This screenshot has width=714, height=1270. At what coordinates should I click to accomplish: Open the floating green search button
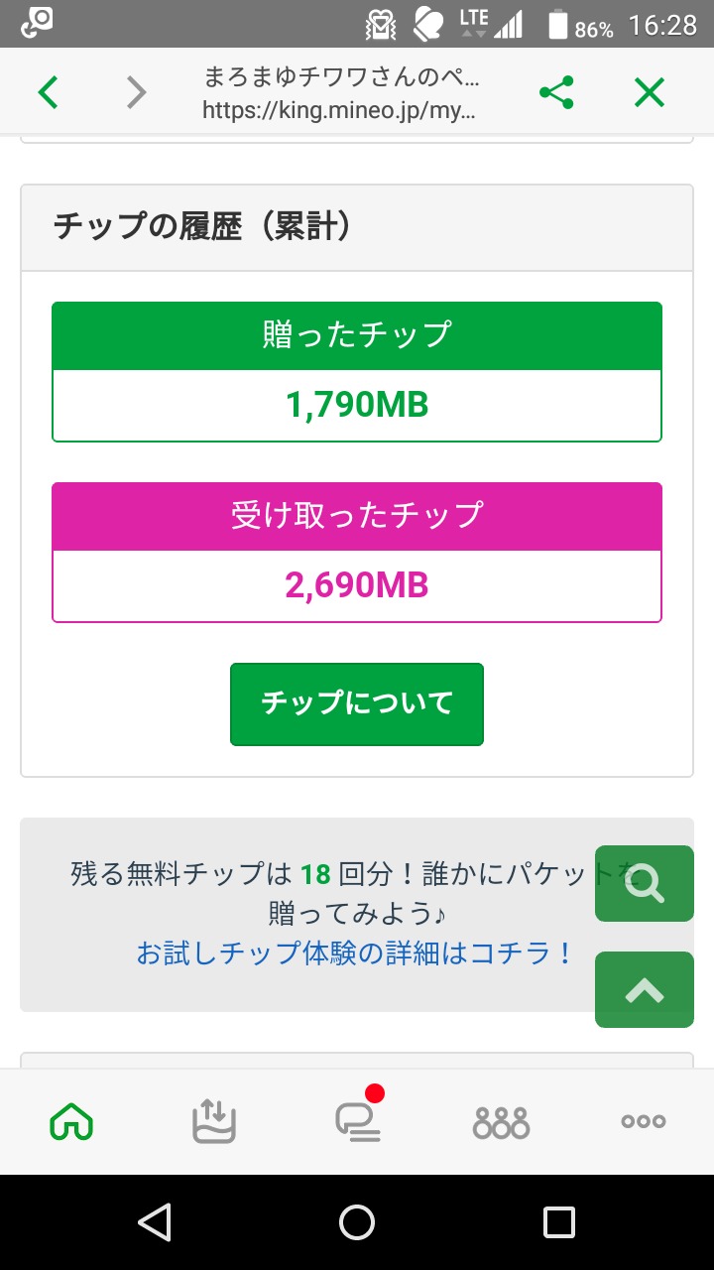645,883
